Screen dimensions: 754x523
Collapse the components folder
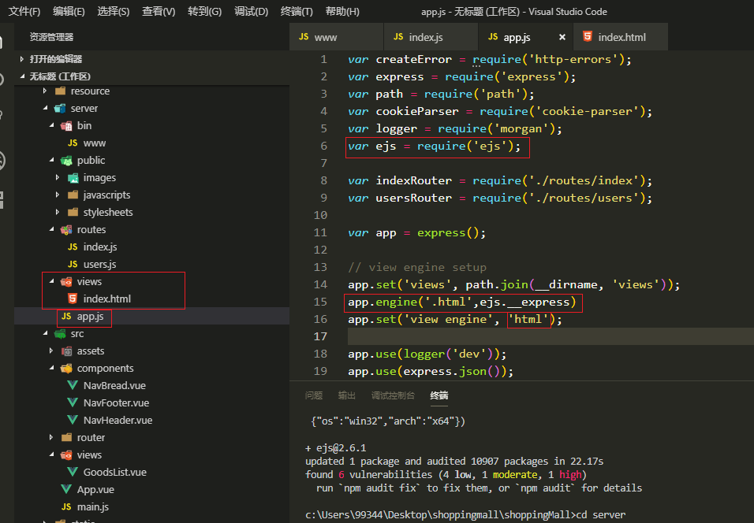(52, 369)
